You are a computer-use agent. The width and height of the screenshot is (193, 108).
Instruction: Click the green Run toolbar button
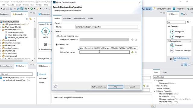pyautogui.click(x=32, y=9)
